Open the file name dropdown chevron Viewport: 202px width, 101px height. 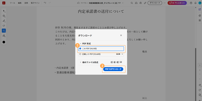pos(123,3)
